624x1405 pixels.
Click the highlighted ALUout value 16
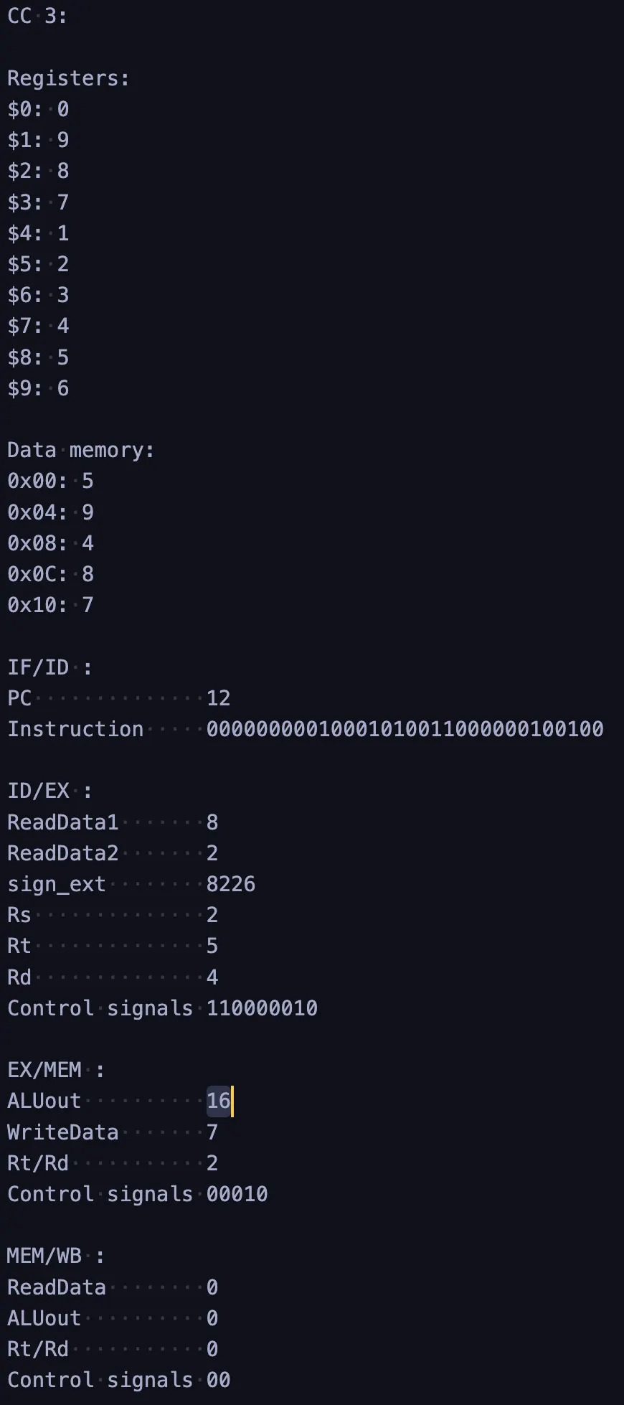click(218, 1101)
